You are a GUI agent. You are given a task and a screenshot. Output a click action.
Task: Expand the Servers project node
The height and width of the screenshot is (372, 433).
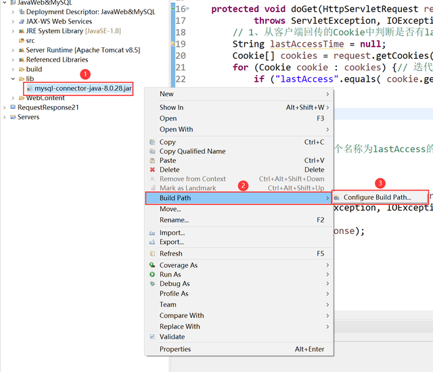tap(5, 117)
